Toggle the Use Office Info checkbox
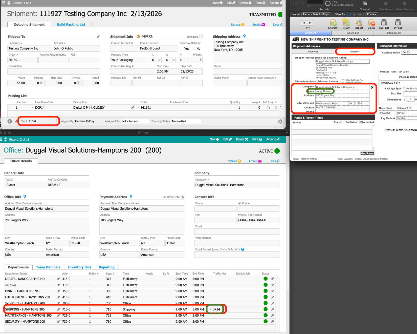The width and height of the screenshot is (417, 334). (x=183, y=197)
